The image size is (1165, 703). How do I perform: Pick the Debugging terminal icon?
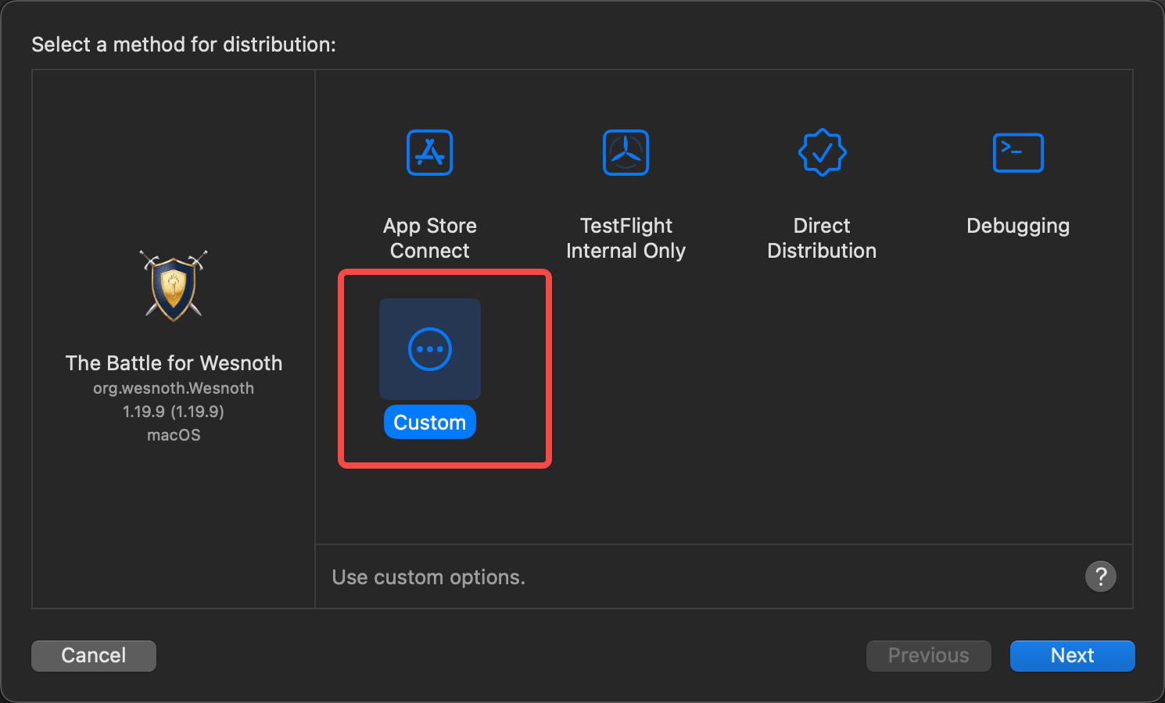tap(1018, 152)
